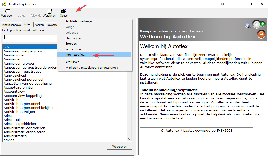Click the trefwoord search input field

point(30,38)
